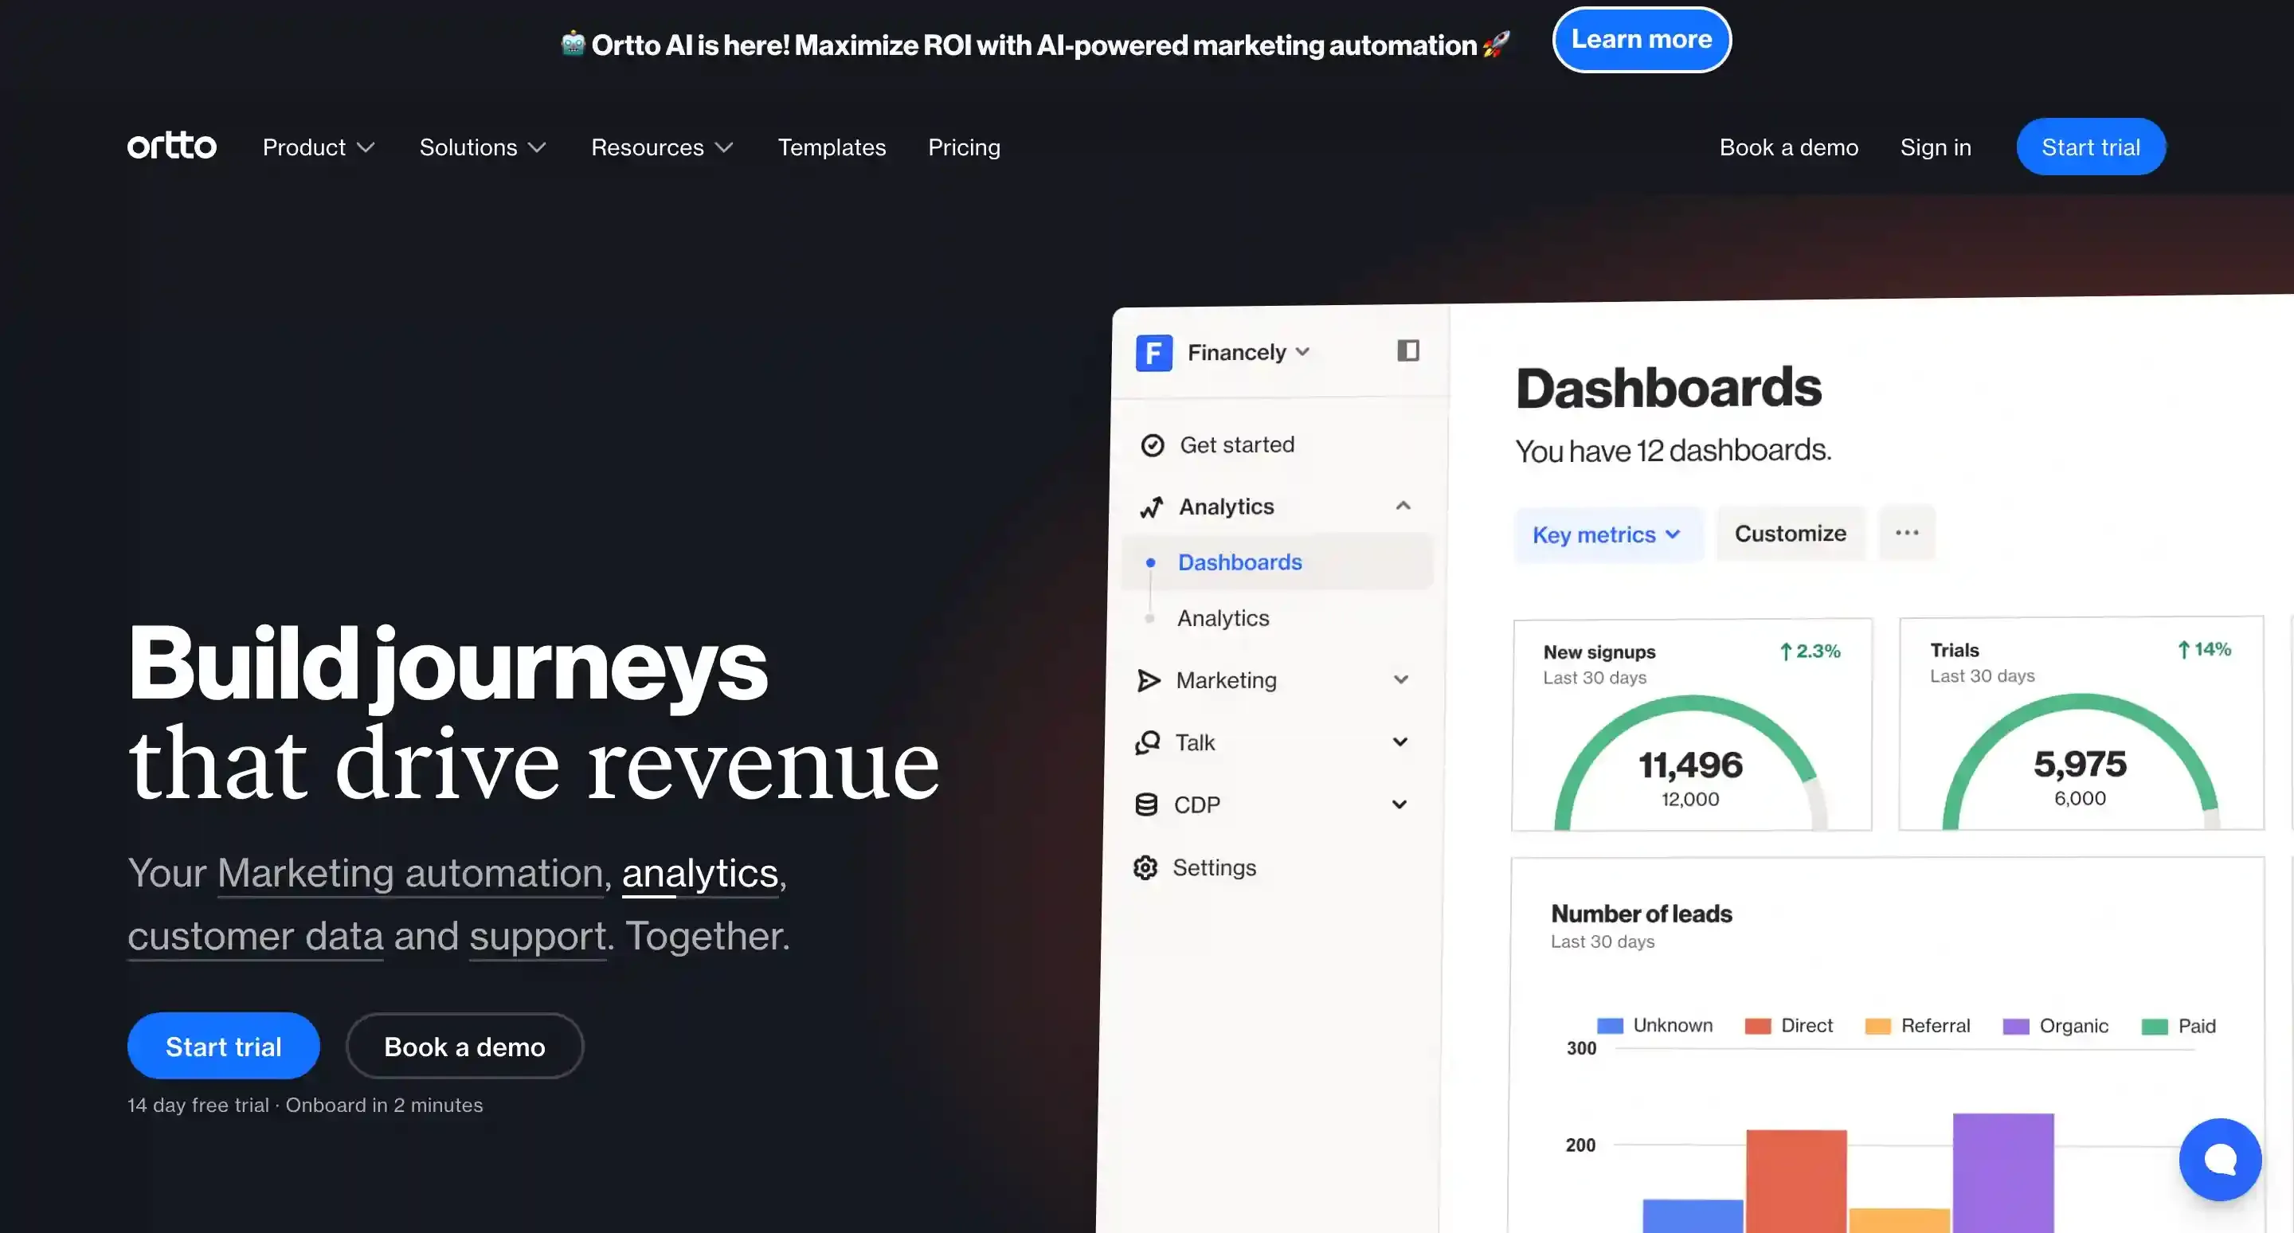Screen dimensions: 2294x1233
Task: Select Analytics sub-item under Dashboards
Action: click(1223, 618)
